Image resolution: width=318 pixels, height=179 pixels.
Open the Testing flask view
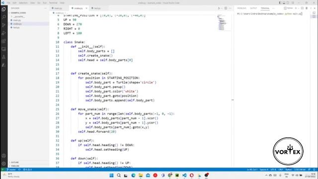(3, 57)
